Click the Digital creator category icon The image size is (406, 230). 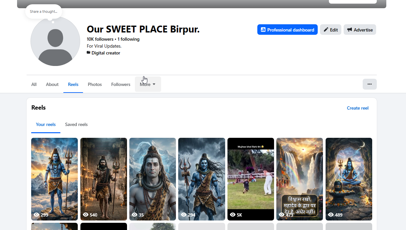(x=89, y=52)
